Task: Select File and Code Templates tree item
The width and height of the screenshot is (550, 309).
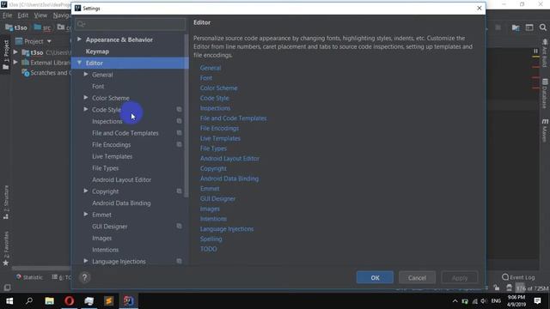Action: click(125, 133)
